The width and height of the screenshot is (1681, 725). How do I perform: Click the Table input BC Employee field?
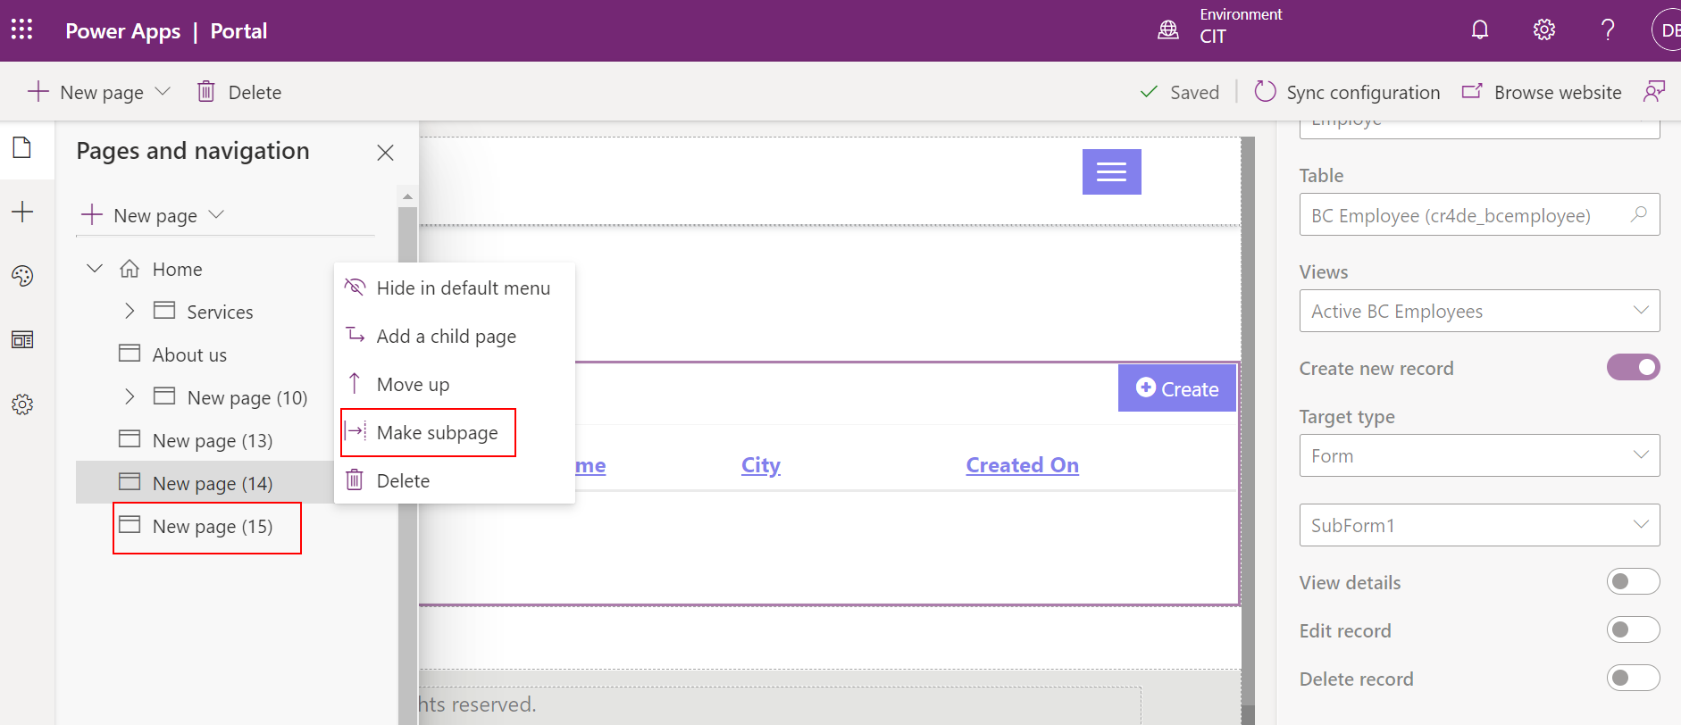point(1479,214)
